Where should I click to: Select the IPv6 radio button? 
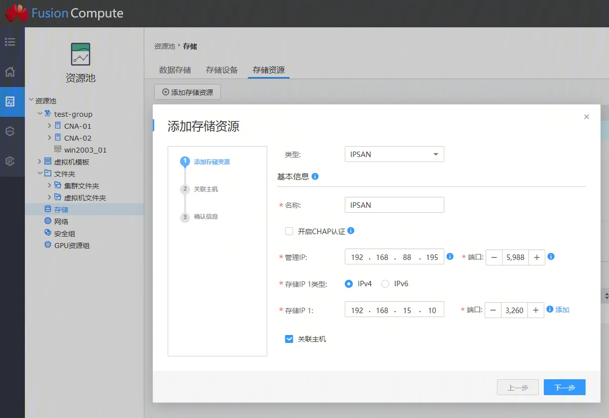pyautogui.click(x=385, y=284)
